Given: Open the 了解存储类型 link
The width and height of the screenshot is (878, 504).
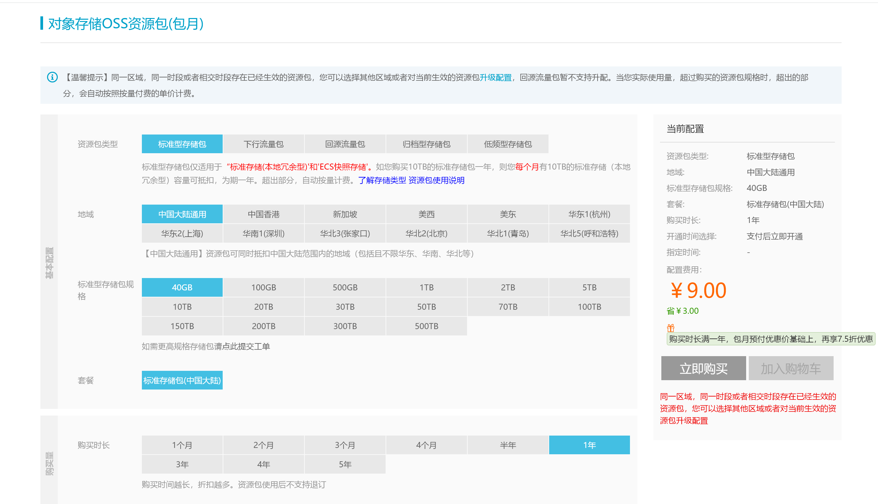Looking at the screenshot, I should click(x=382, y=180).
